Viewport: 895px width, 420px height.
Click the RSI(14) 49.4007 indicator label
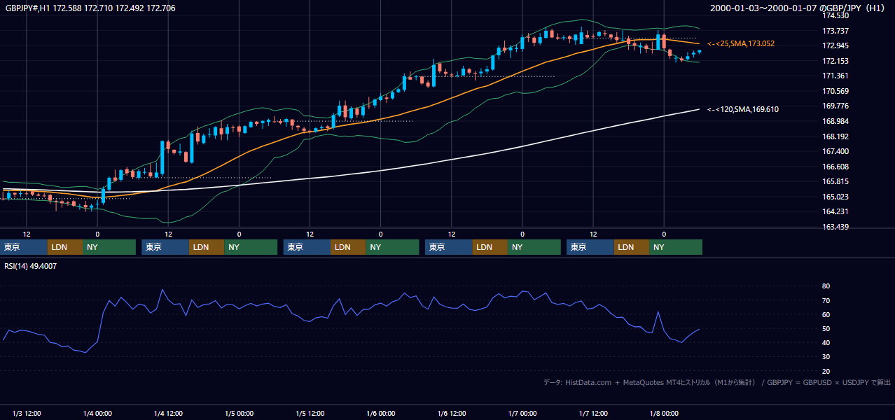31,266
